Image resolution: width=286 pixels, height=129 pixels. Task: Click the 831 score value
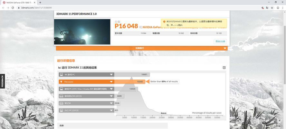click(x=116, y=110)
